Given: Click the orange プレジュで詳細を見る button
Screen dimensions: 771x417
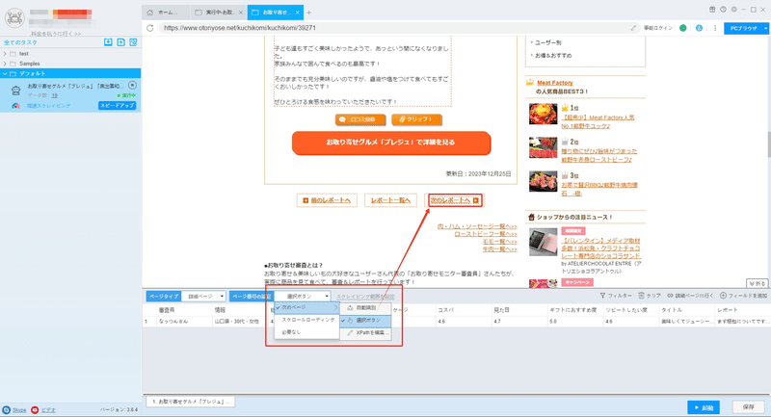Looking at the screenshot, I should pos(391,143).
